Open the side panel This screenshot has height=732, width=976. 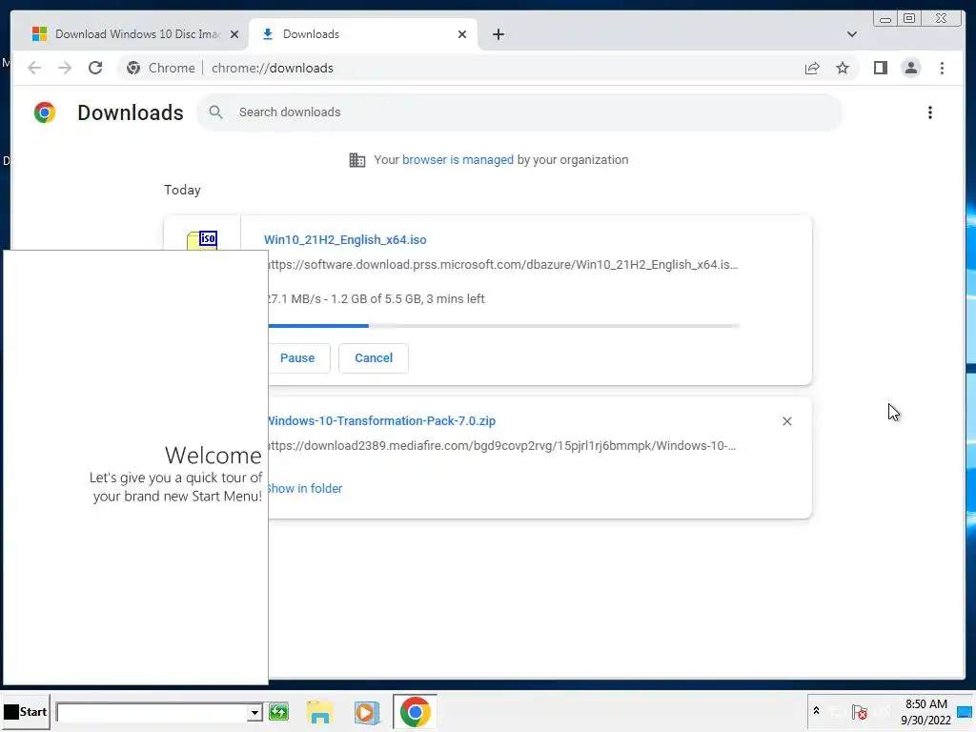pos(880,68)
